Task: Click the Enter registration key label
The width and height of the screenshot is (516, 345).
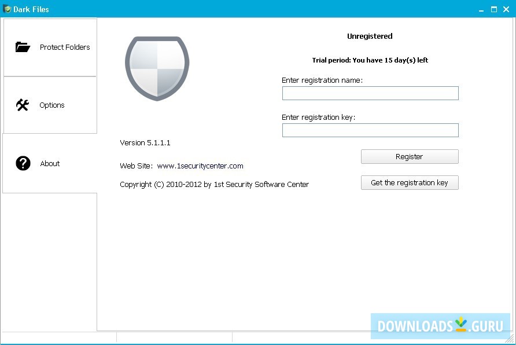Action: pyautogui.click(x=318, y=118)
